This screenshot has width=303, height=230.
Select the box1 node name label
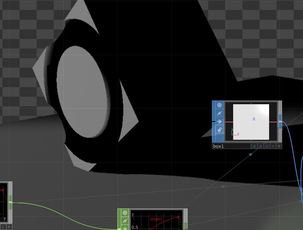(231, 146)
